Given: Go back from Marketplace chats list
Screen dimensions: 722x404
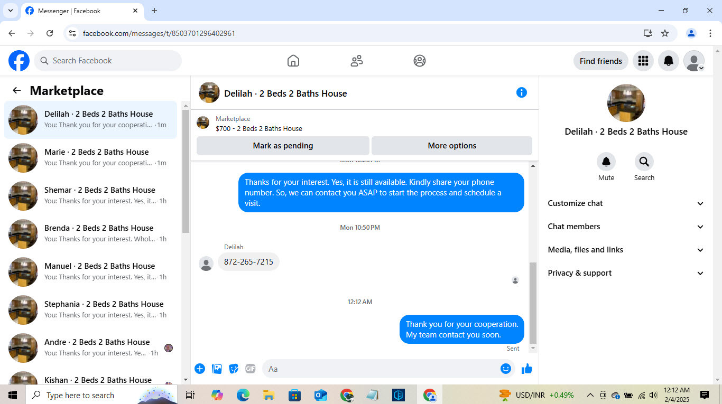Looking at the screenshot, I should coord(17,90).
